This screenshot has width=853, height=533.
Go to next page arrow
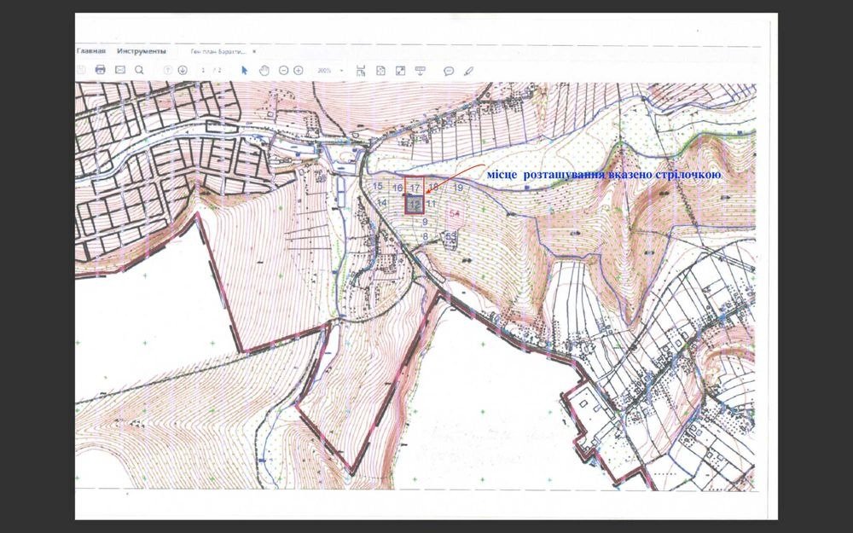pos(183,70)
